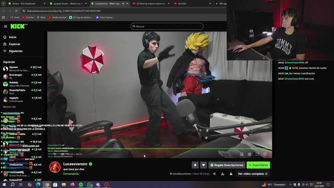Open Firefox from the taskbar
334x188 pixels.
click(x=72, y=185)
